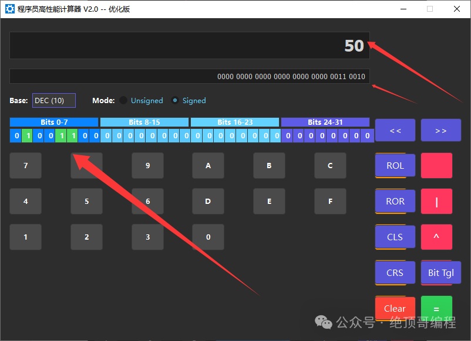471x341 pixels.
Task: Click the Bits 0-7 group header
Action: [54, 122]
